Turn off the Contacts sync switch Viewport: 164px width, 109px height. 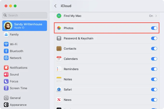click(154, 49)
